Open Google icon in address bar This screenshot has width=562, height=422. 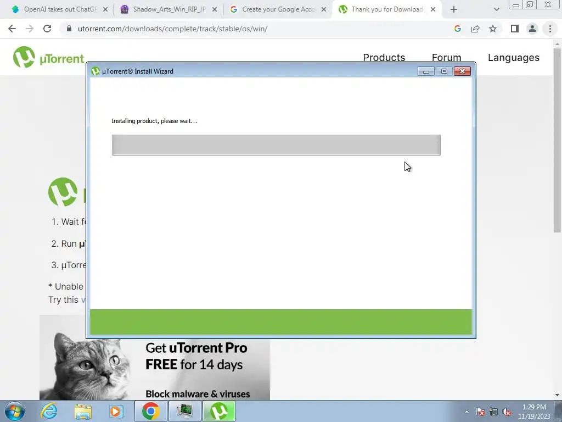pyautogui.click(x=457, y=29)
